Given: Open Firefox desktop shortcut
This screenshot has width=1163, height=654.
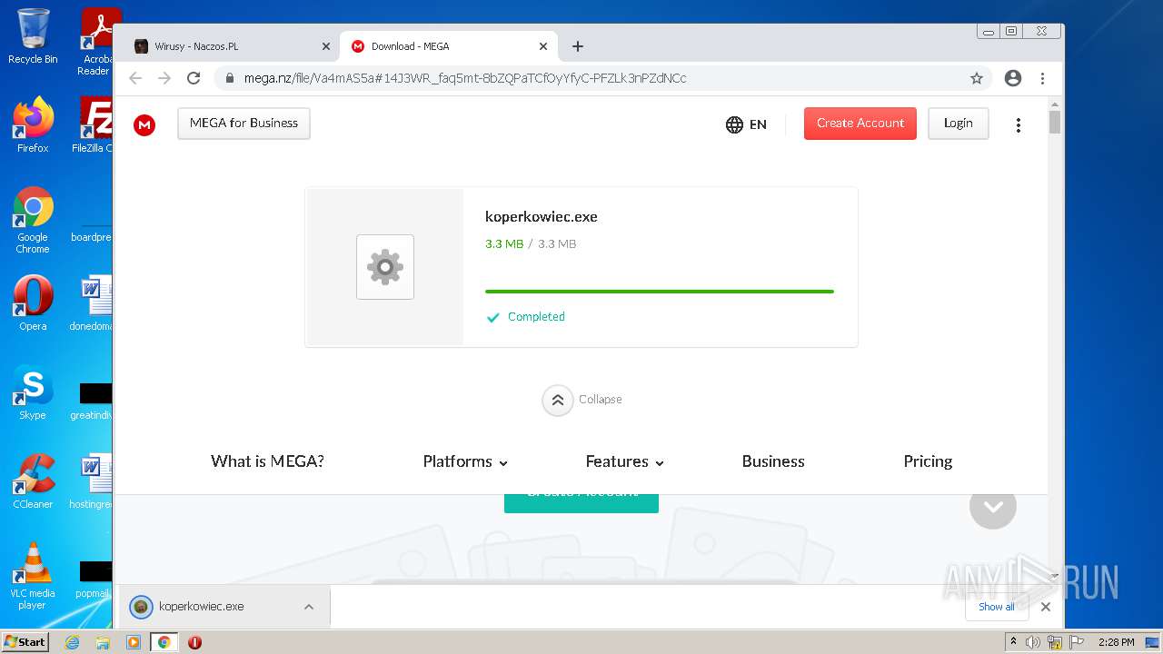Looking at the screenshot, I should coord(33,124).
